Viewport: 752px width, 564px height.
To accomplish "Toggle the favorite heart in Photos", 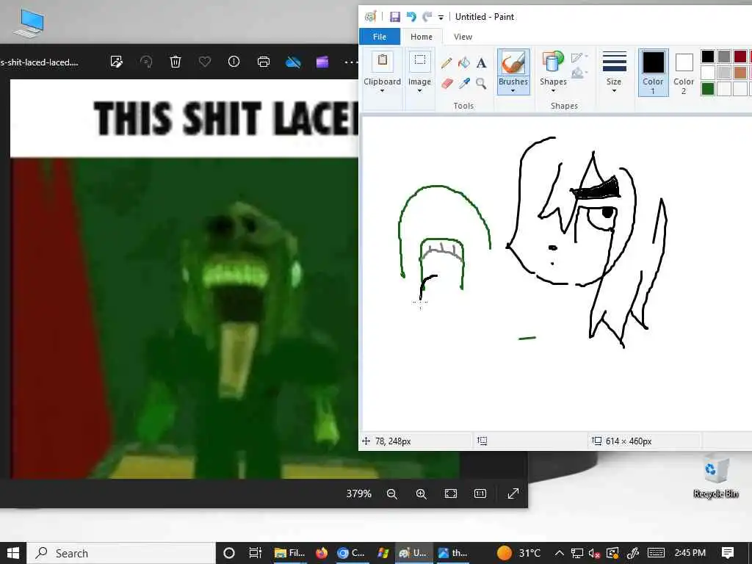I will (205, 62).
